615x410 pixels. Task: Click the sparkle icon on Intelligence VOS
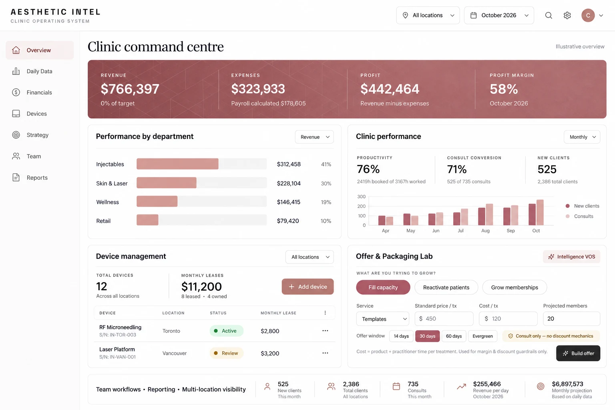point(551,257)
